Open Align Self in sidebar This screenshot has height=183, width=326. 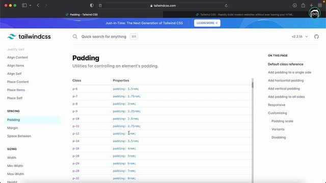point(14,73)
